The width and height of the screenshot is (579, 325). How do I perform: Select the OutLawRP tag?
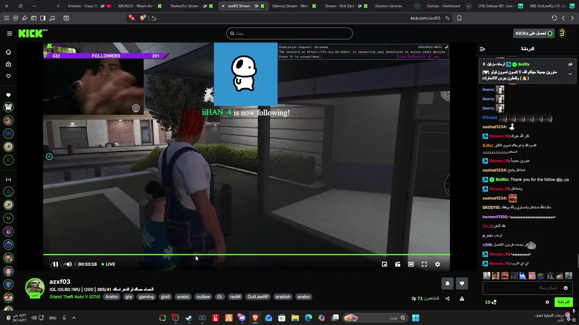(258, 297)
